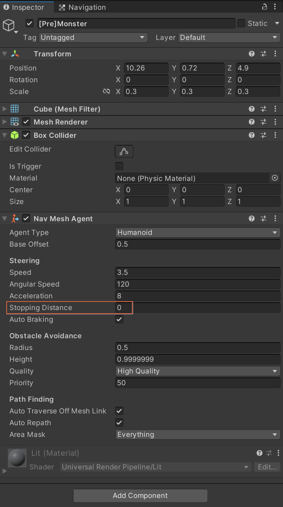Open Lit Material help icon

(x=259, y=453)
